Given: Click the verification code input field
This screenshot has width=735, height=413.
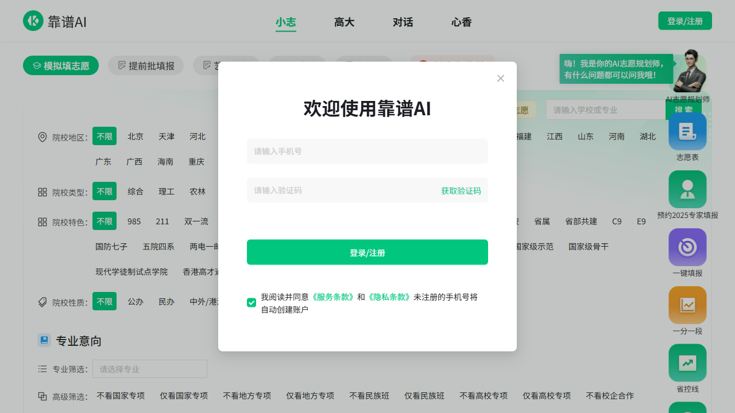Looking at the screenshot, I should pos(339,190).
